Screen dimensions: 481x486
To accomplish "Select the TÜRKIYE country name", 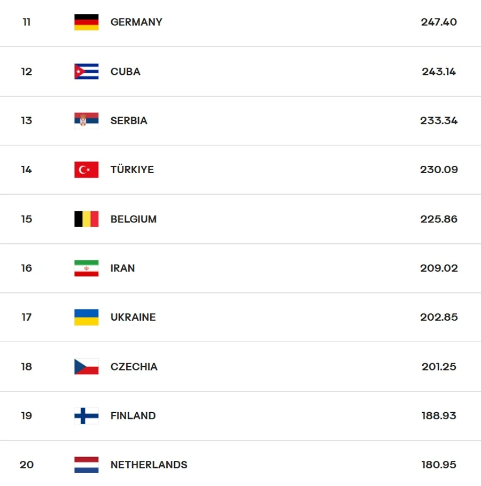I will pyautogui.click(x=132, y=170).
